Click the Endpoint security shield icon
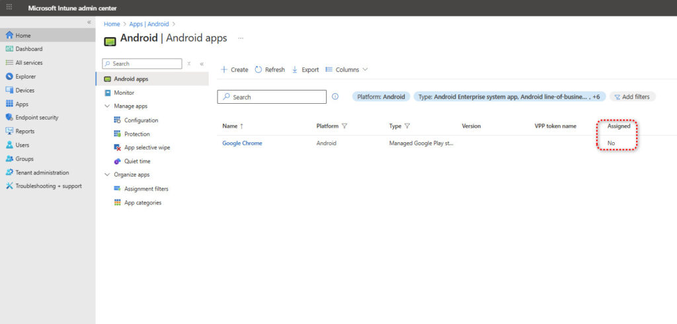677x324 pixels. point(9,118)
